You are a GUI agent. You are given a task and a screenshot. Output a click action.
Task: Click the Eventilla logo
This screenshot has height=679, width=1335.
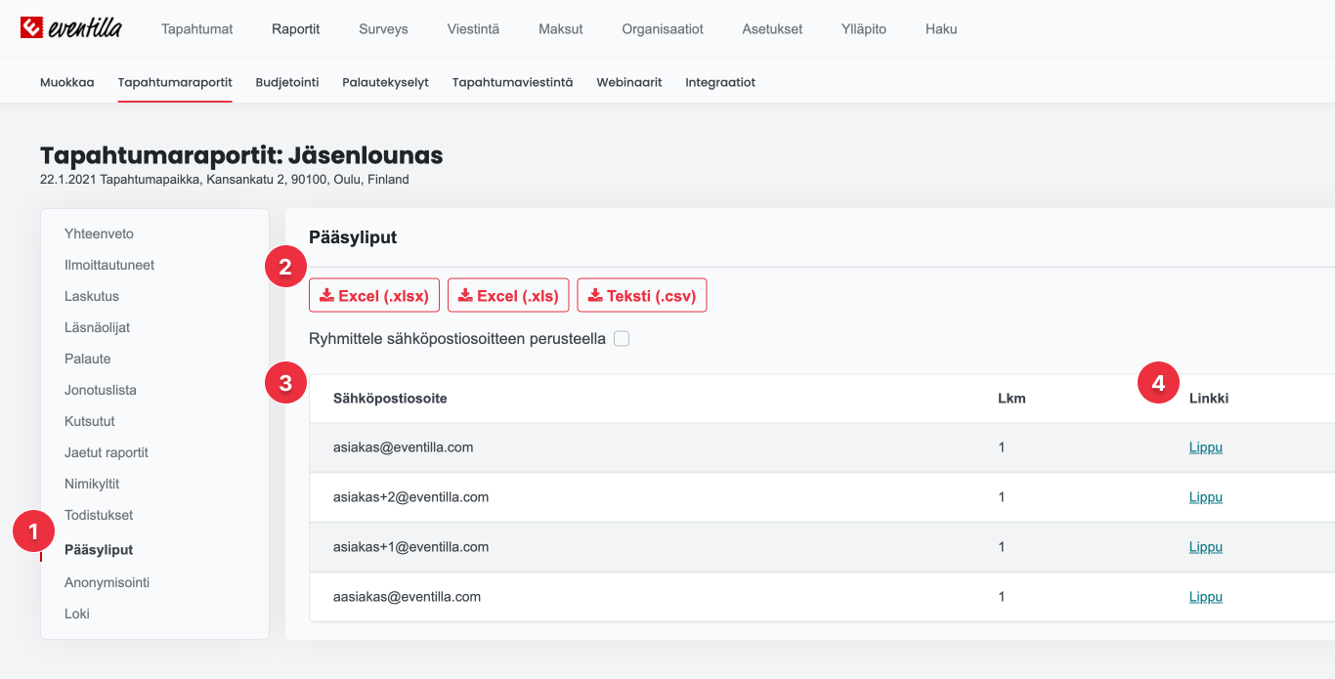point(71,28)
